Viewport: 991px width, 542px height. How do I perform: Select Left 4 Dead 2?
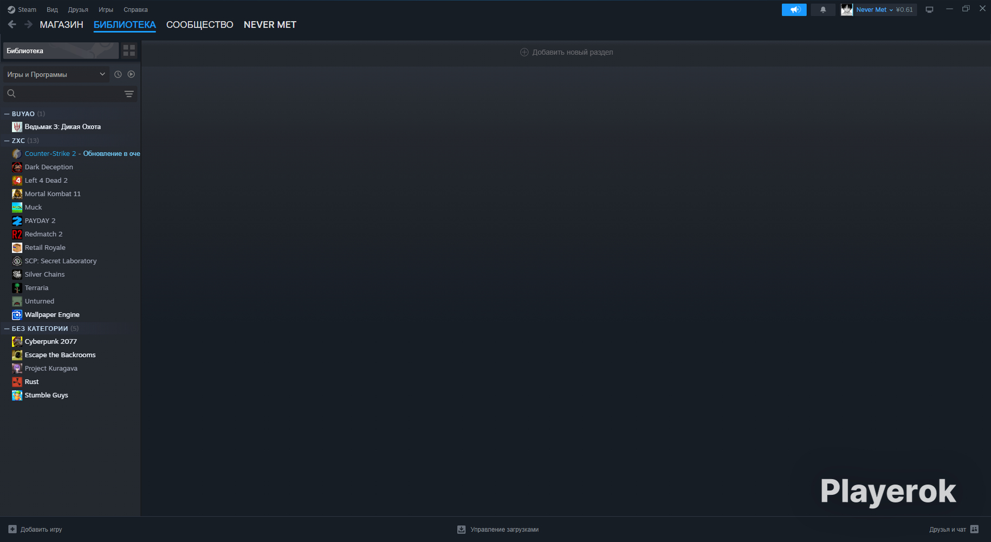coord(46,180)
